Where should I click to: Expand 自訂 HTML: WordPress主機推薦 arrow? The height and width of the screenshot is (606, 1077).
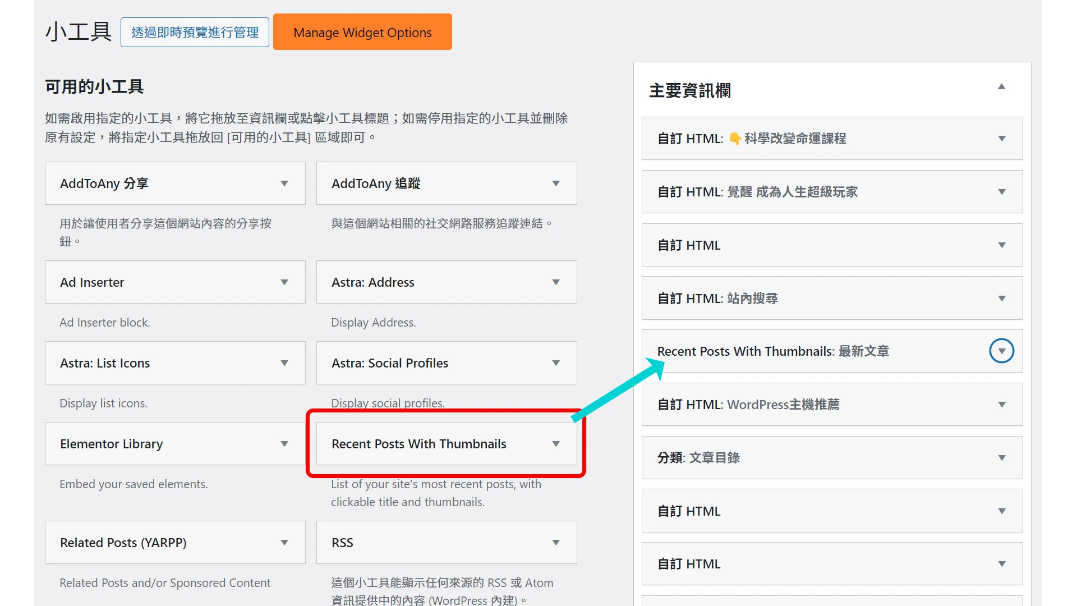(x=1002, y=405)
